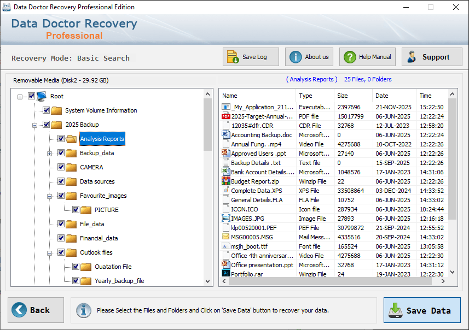Image resolution: width=469 pixels, height=330 pixels.
Task: Sort file list by Size column
Action: [353, 96]
